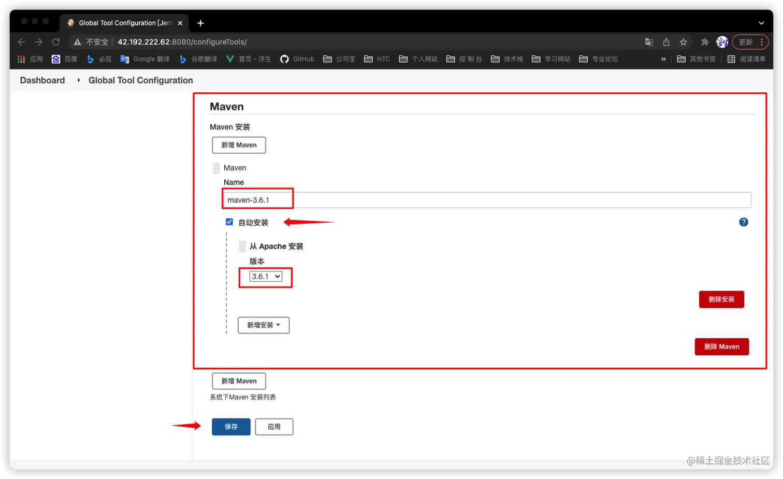
Task: Open the 技术栈 bookmark folder
Action: pyautogui.click(x=507, y=59)
